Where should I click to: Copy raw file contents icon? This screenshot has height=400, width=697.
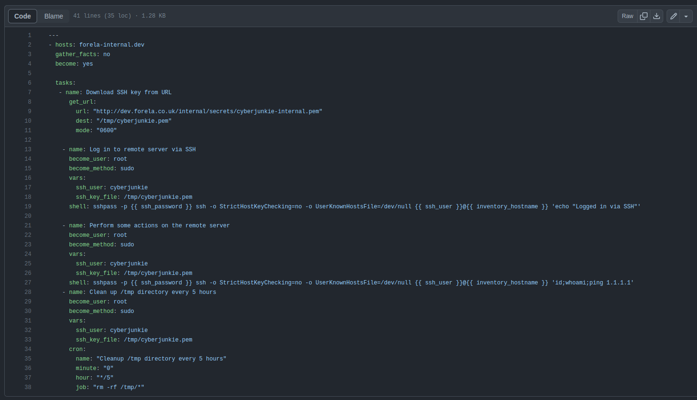[644, 16]
